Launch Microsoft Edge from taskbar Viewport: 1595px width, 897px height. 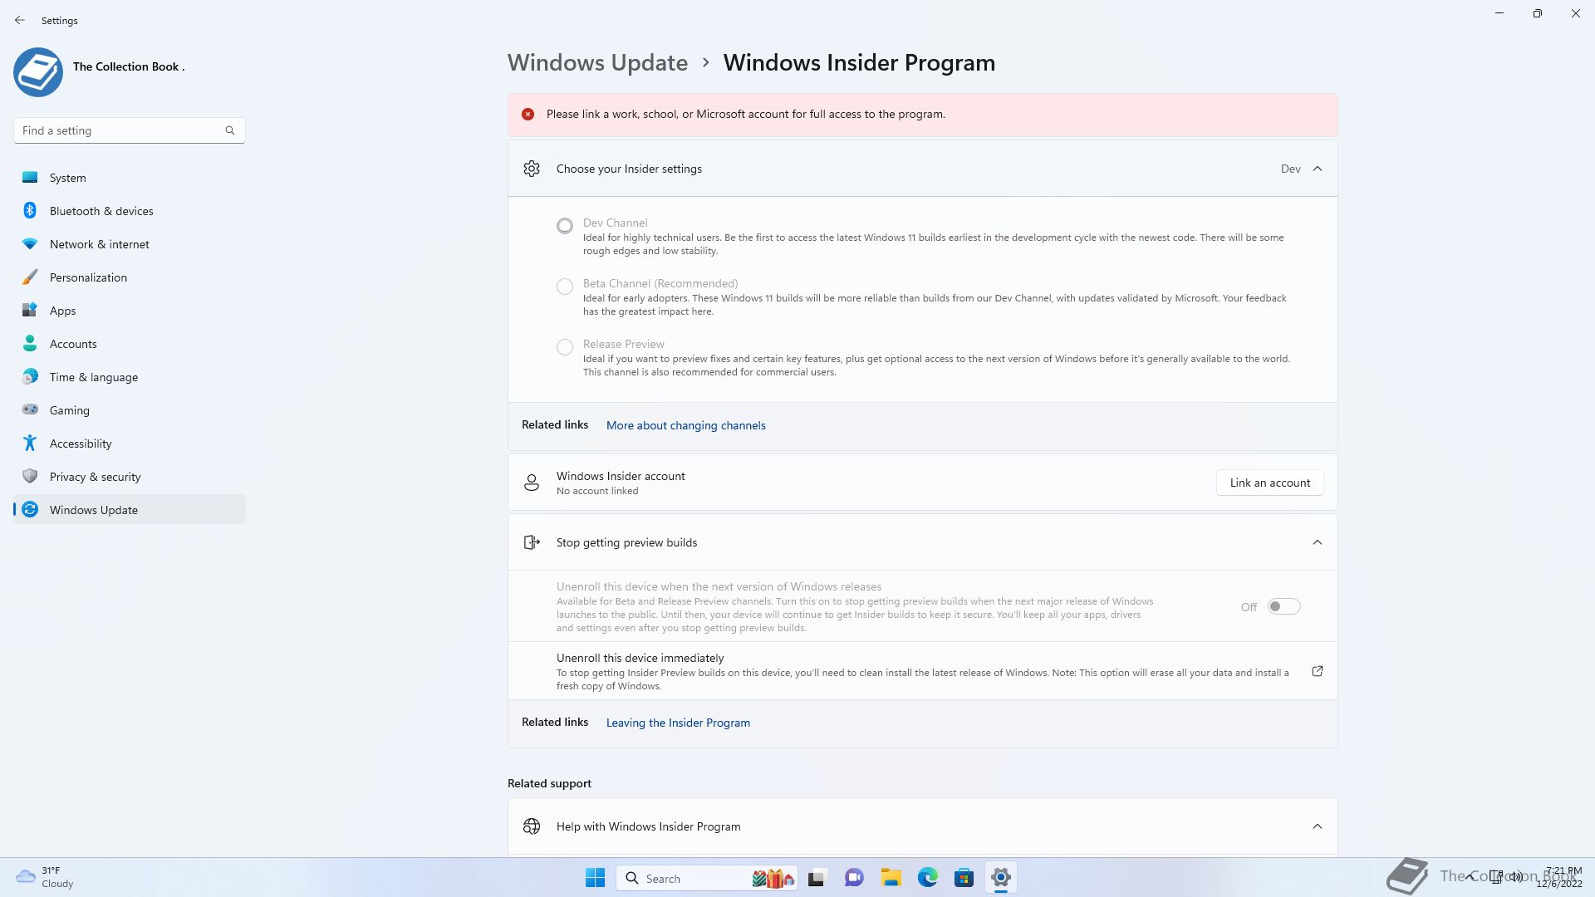(928, 878)
